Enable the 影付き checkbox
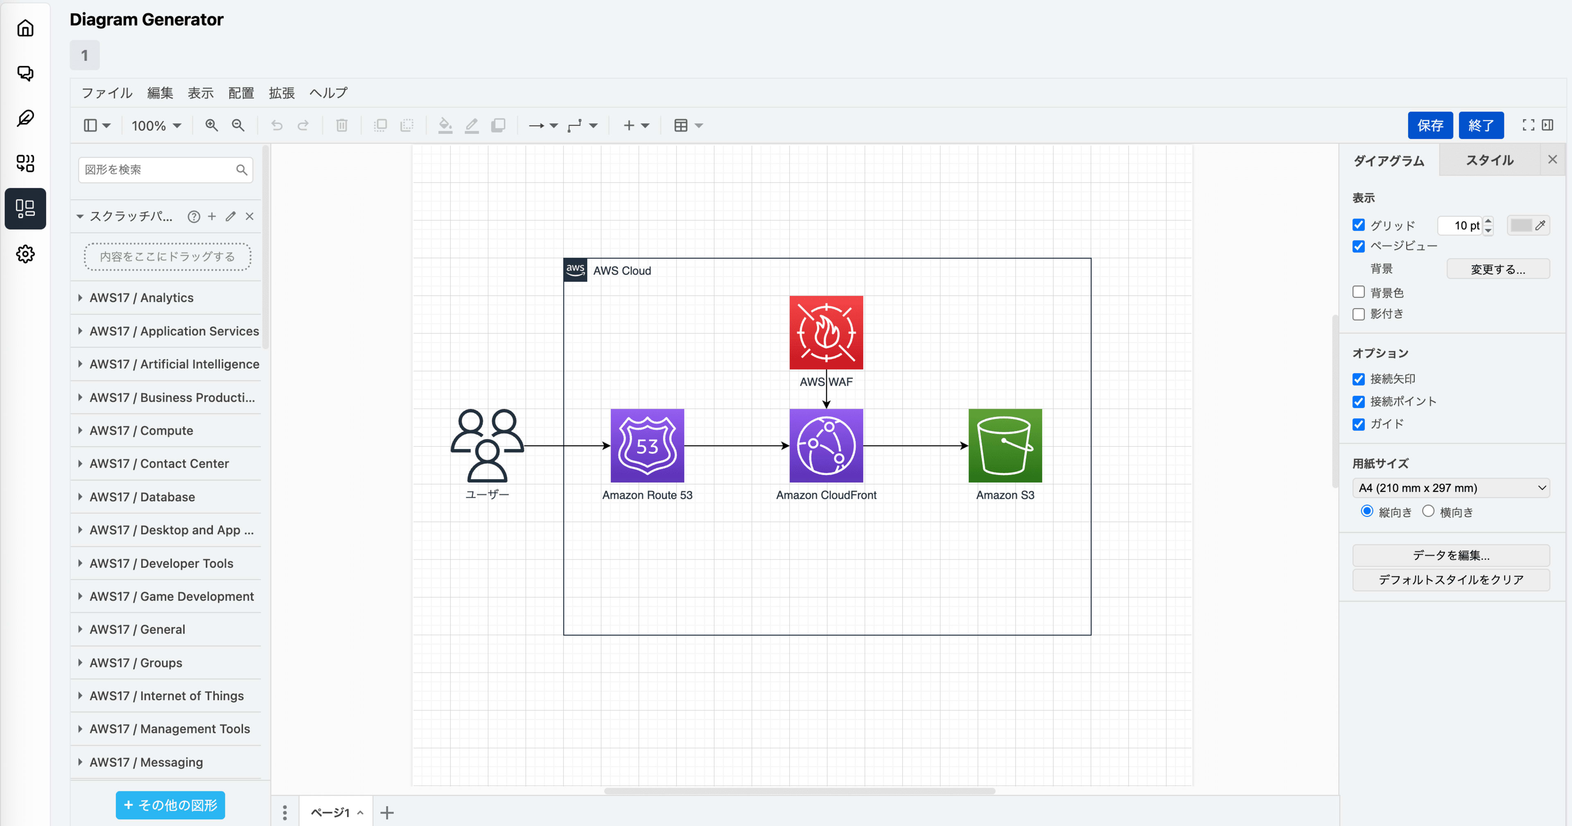1572x826 pixels. 1358,314
